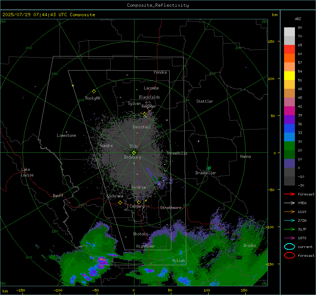Click the green 31JP arrow icon
The width and height of the screenshot is (316, 295).
289,229
